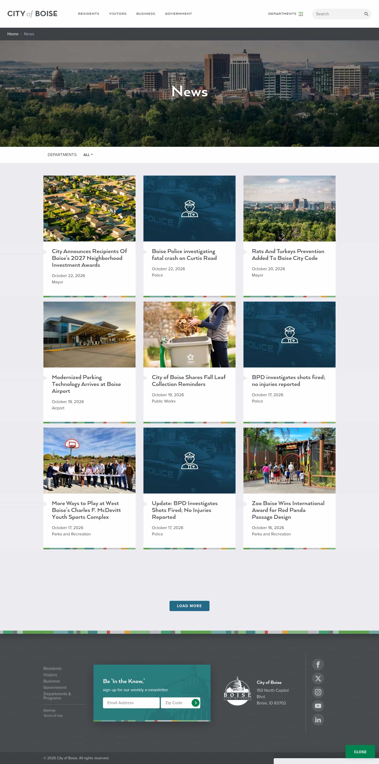Click footer Government link

55,688
